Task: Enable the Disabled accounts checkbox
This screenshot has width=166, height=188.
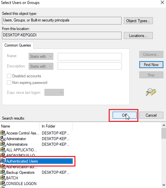Action: 9,76
